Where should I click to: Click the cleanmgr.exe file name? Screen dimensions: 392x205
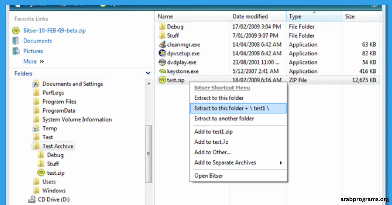point(184,45)
